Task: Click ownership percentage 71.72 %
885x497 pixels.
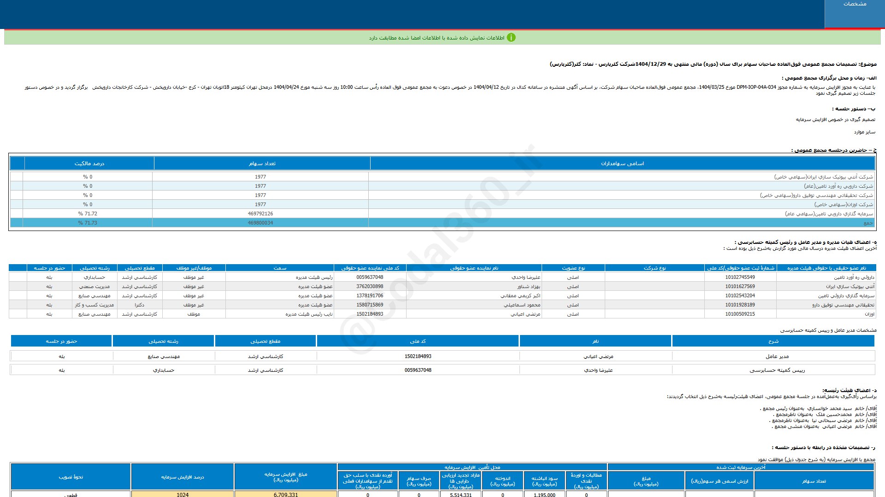Action: click(88, 214)
